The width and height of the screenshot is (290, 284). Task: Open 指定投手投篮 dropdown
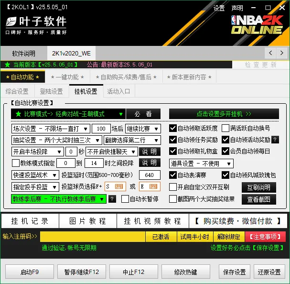point(35,187)
